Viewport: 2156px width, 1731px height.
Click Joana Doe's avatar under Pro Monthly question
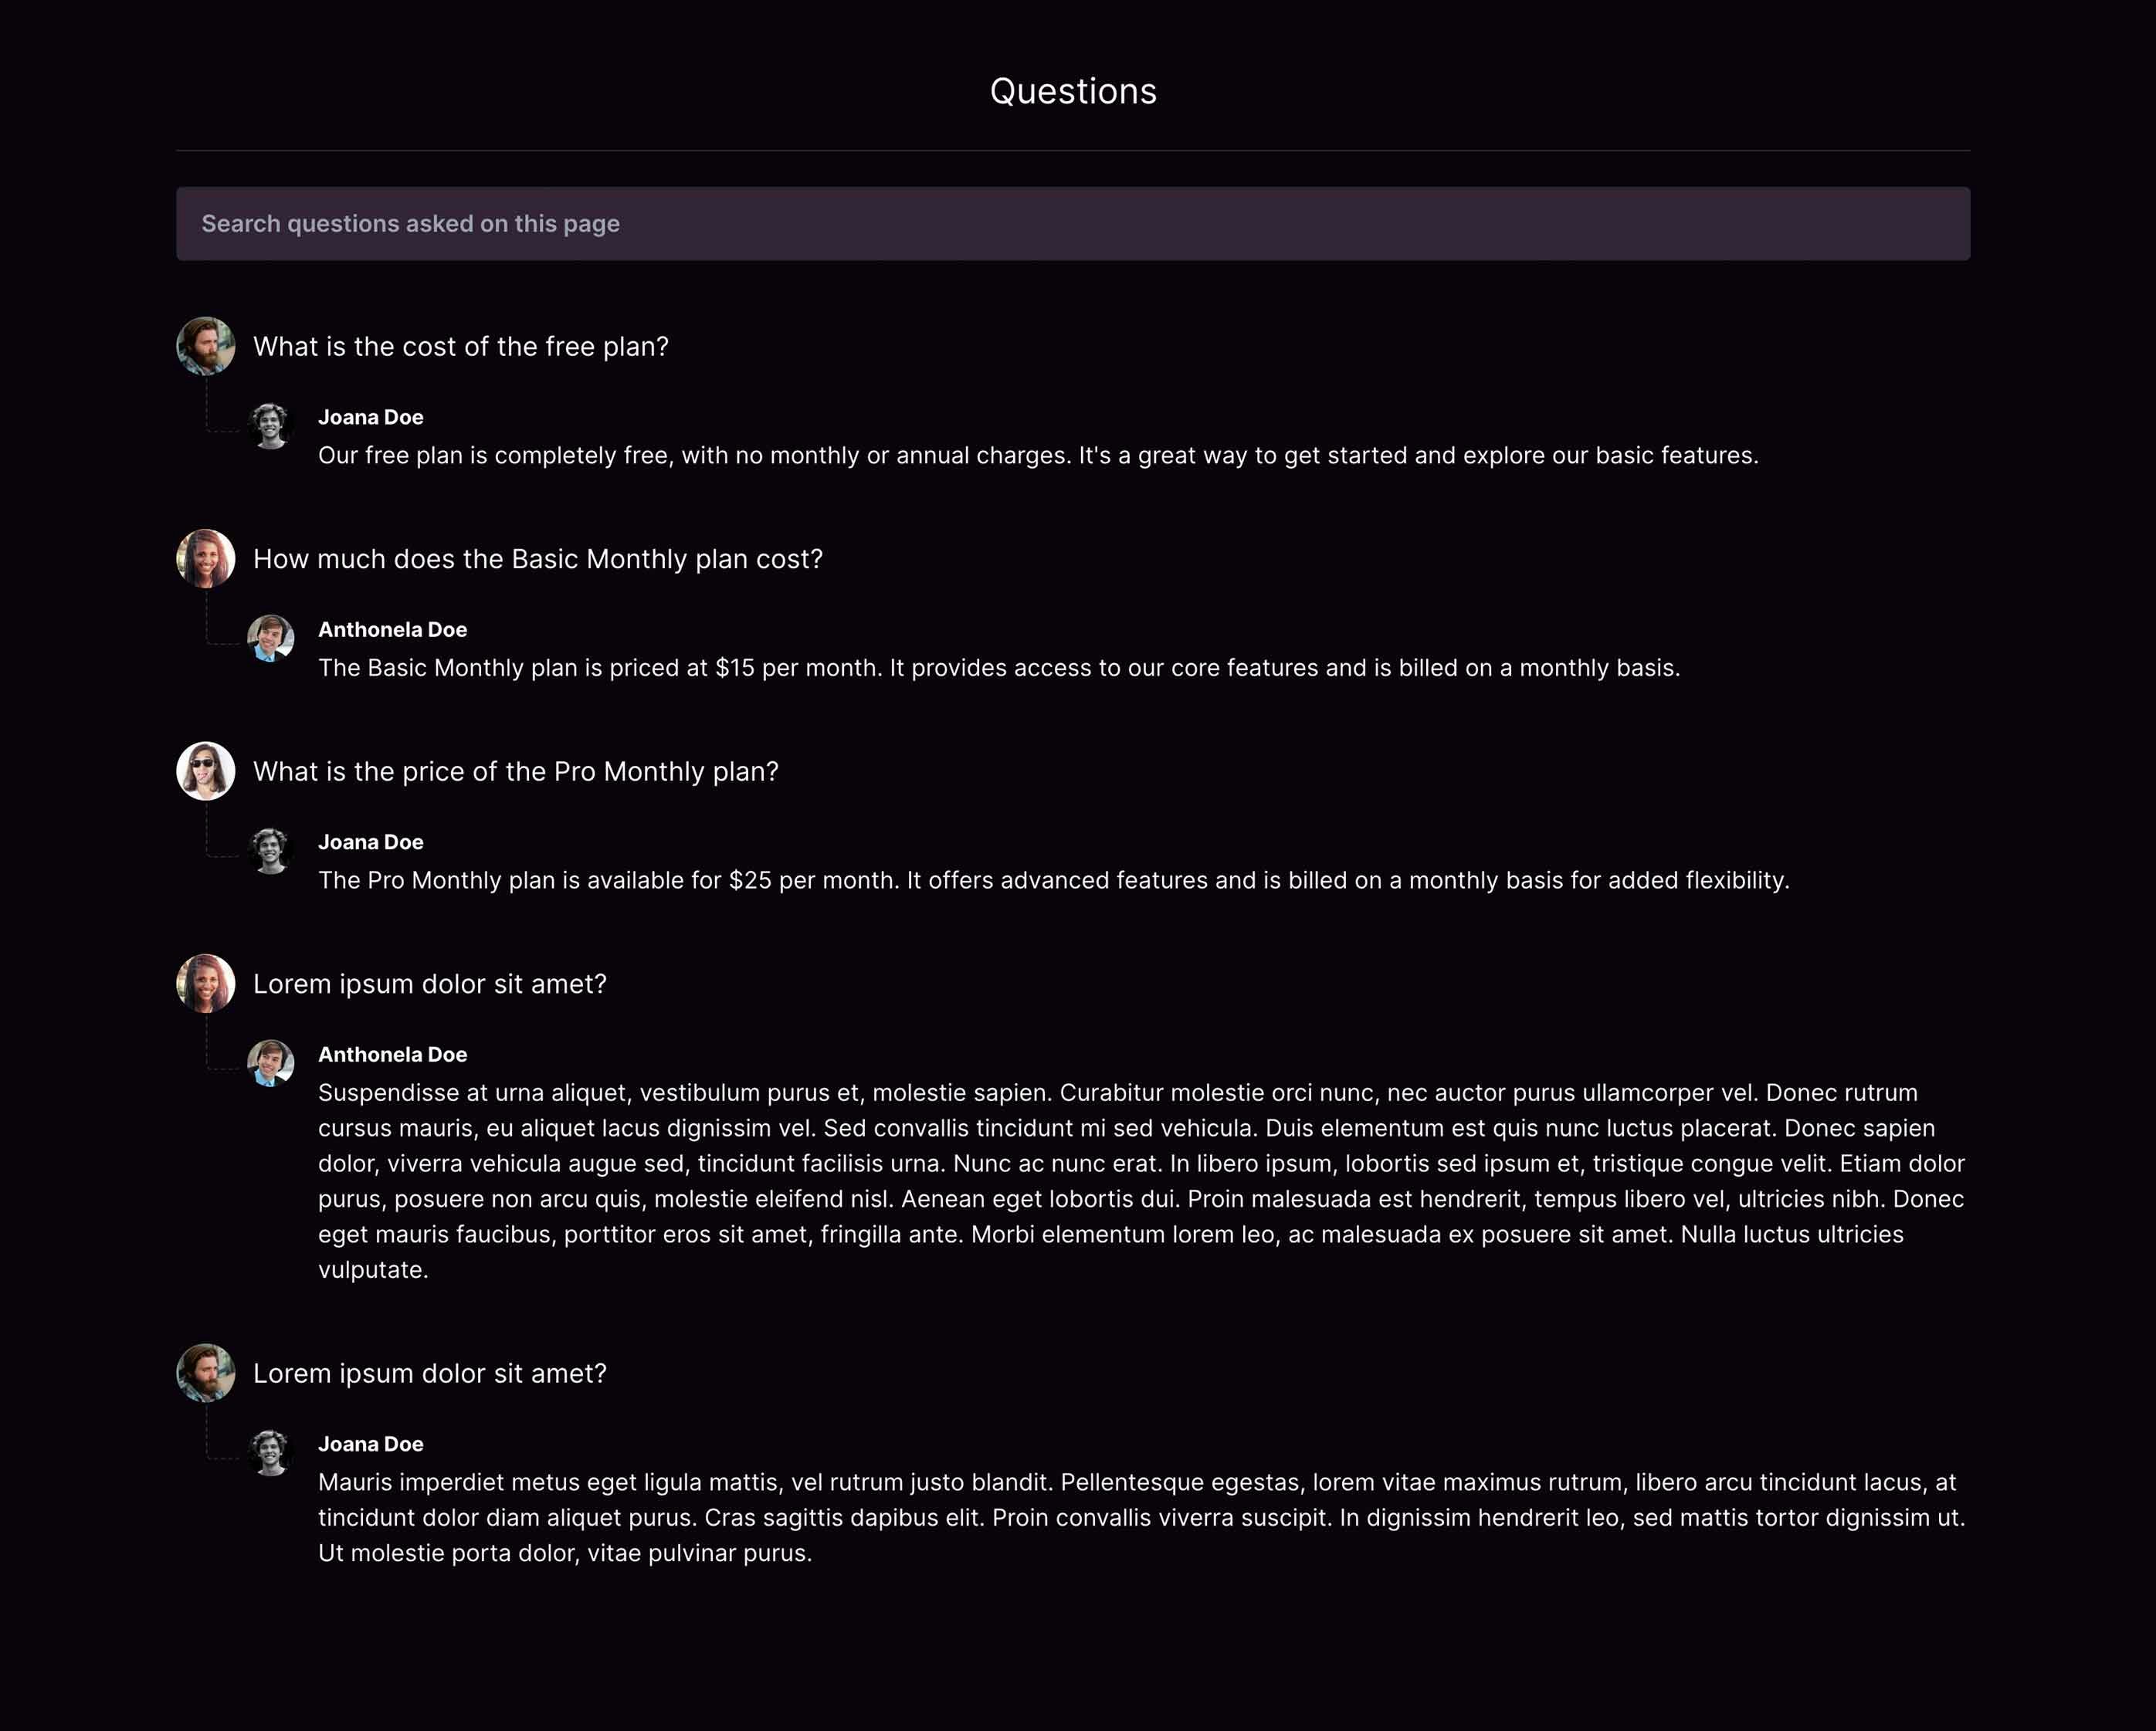click(x=271, y=851)
